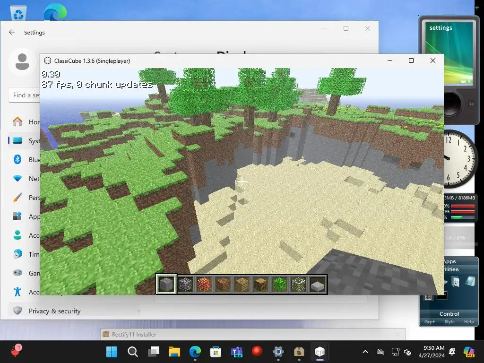The width and height of the screenshot is (484, 363).
Task: Click the Rectify11 Installer window title
Action: coord(134,334)
